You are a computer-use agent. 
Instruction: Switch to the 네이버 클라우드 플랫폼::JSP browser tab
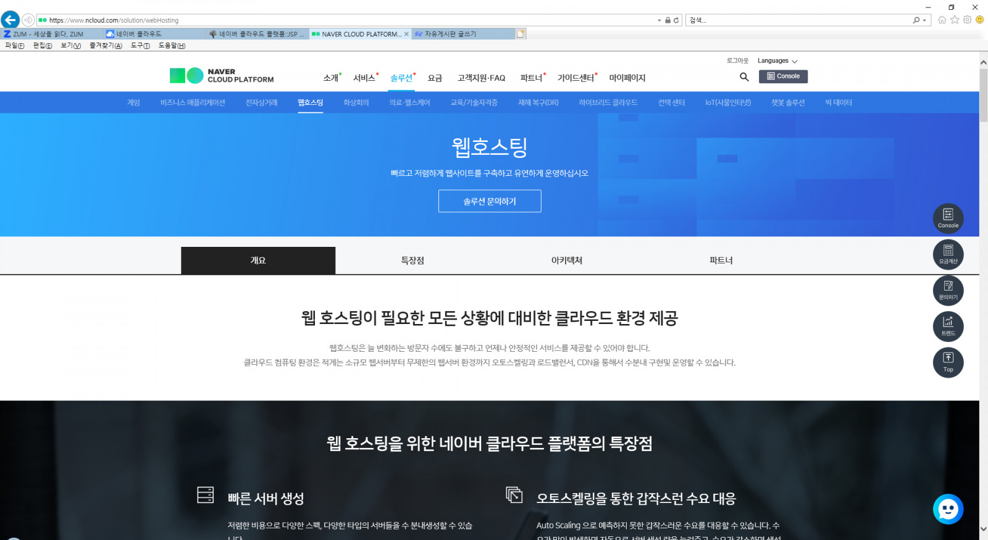[257, 34]
